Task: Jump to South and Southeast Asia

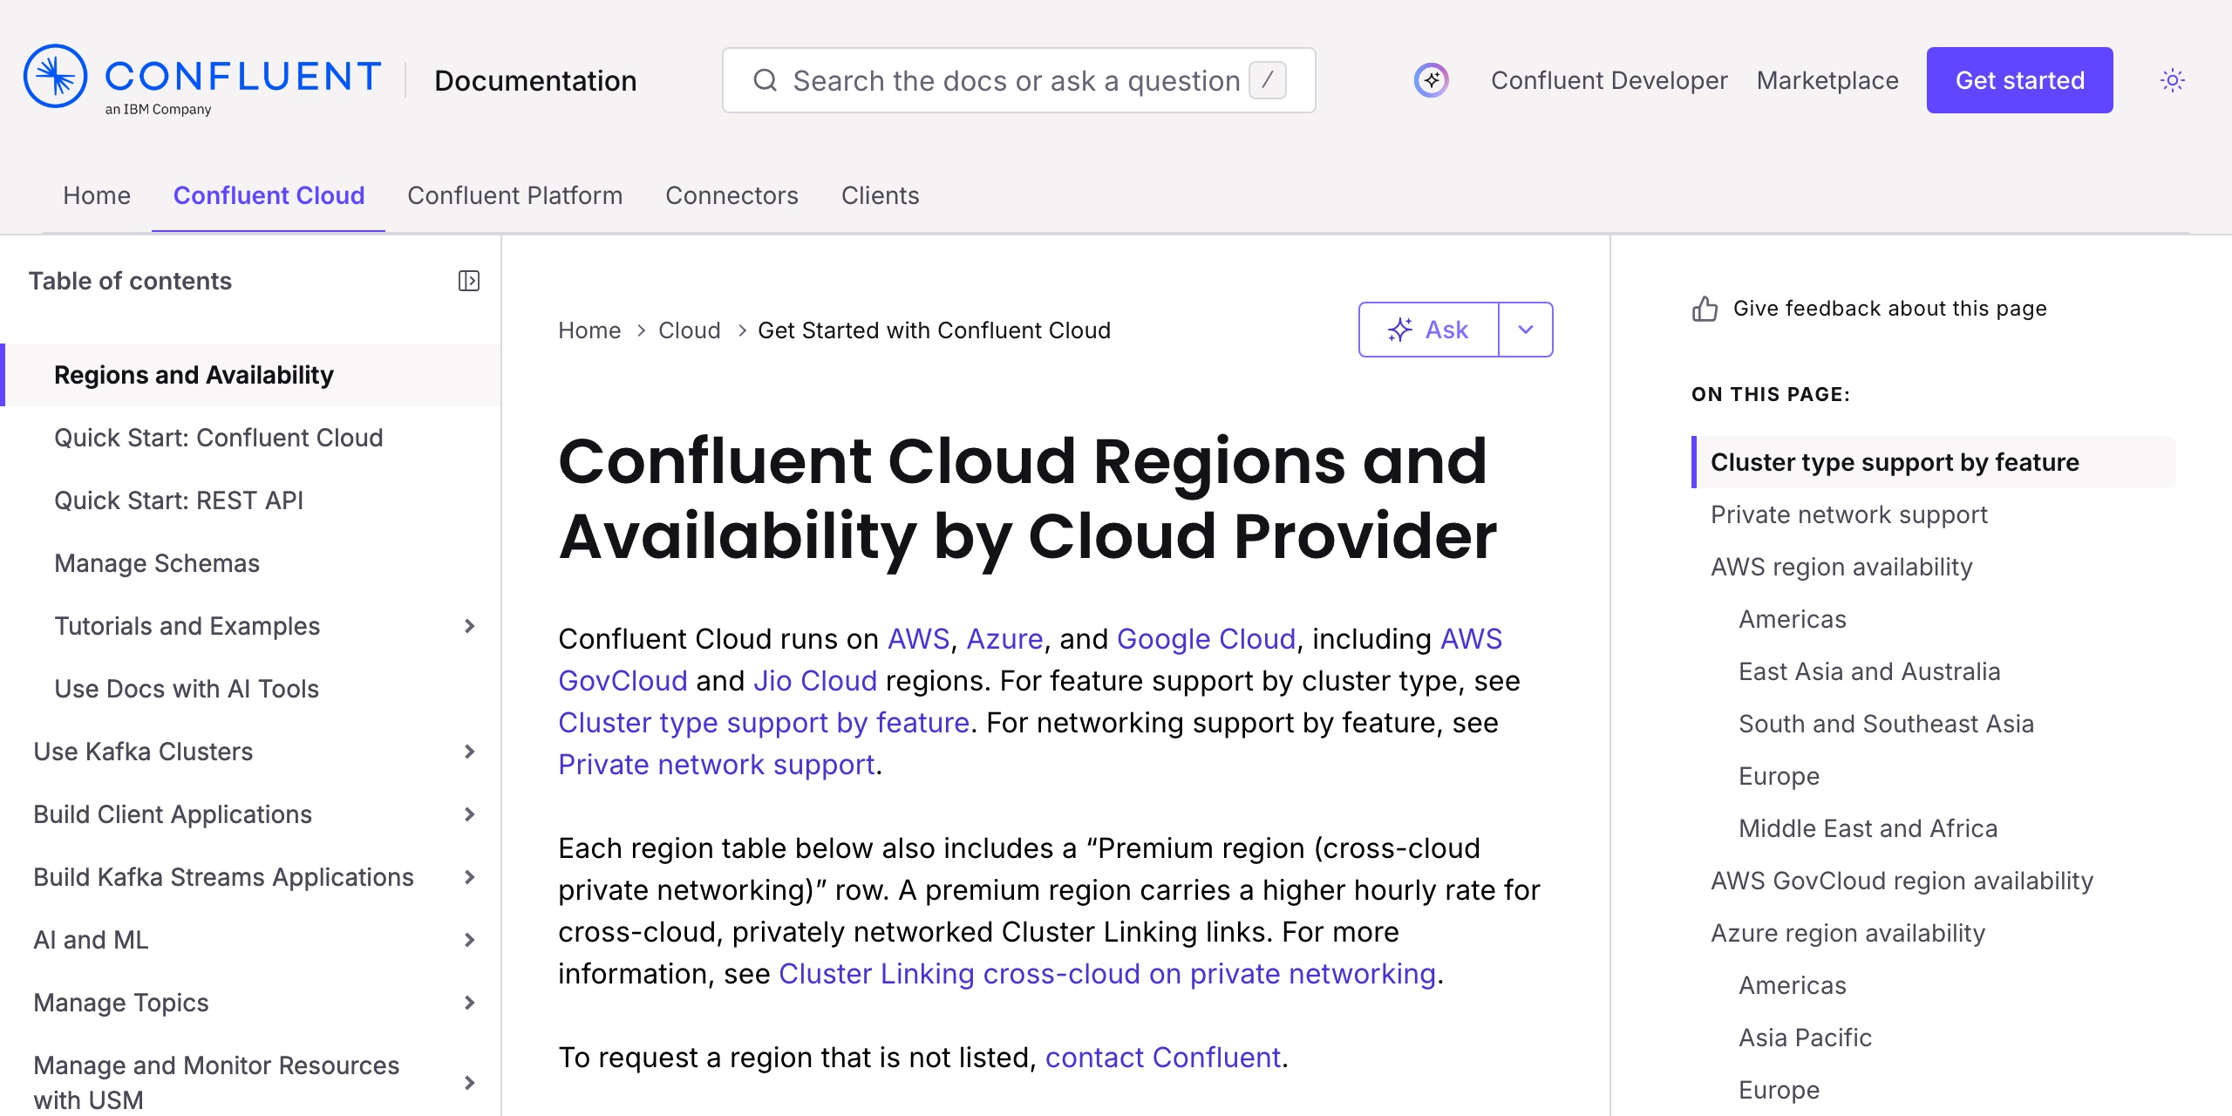Action: [1886, 724]
